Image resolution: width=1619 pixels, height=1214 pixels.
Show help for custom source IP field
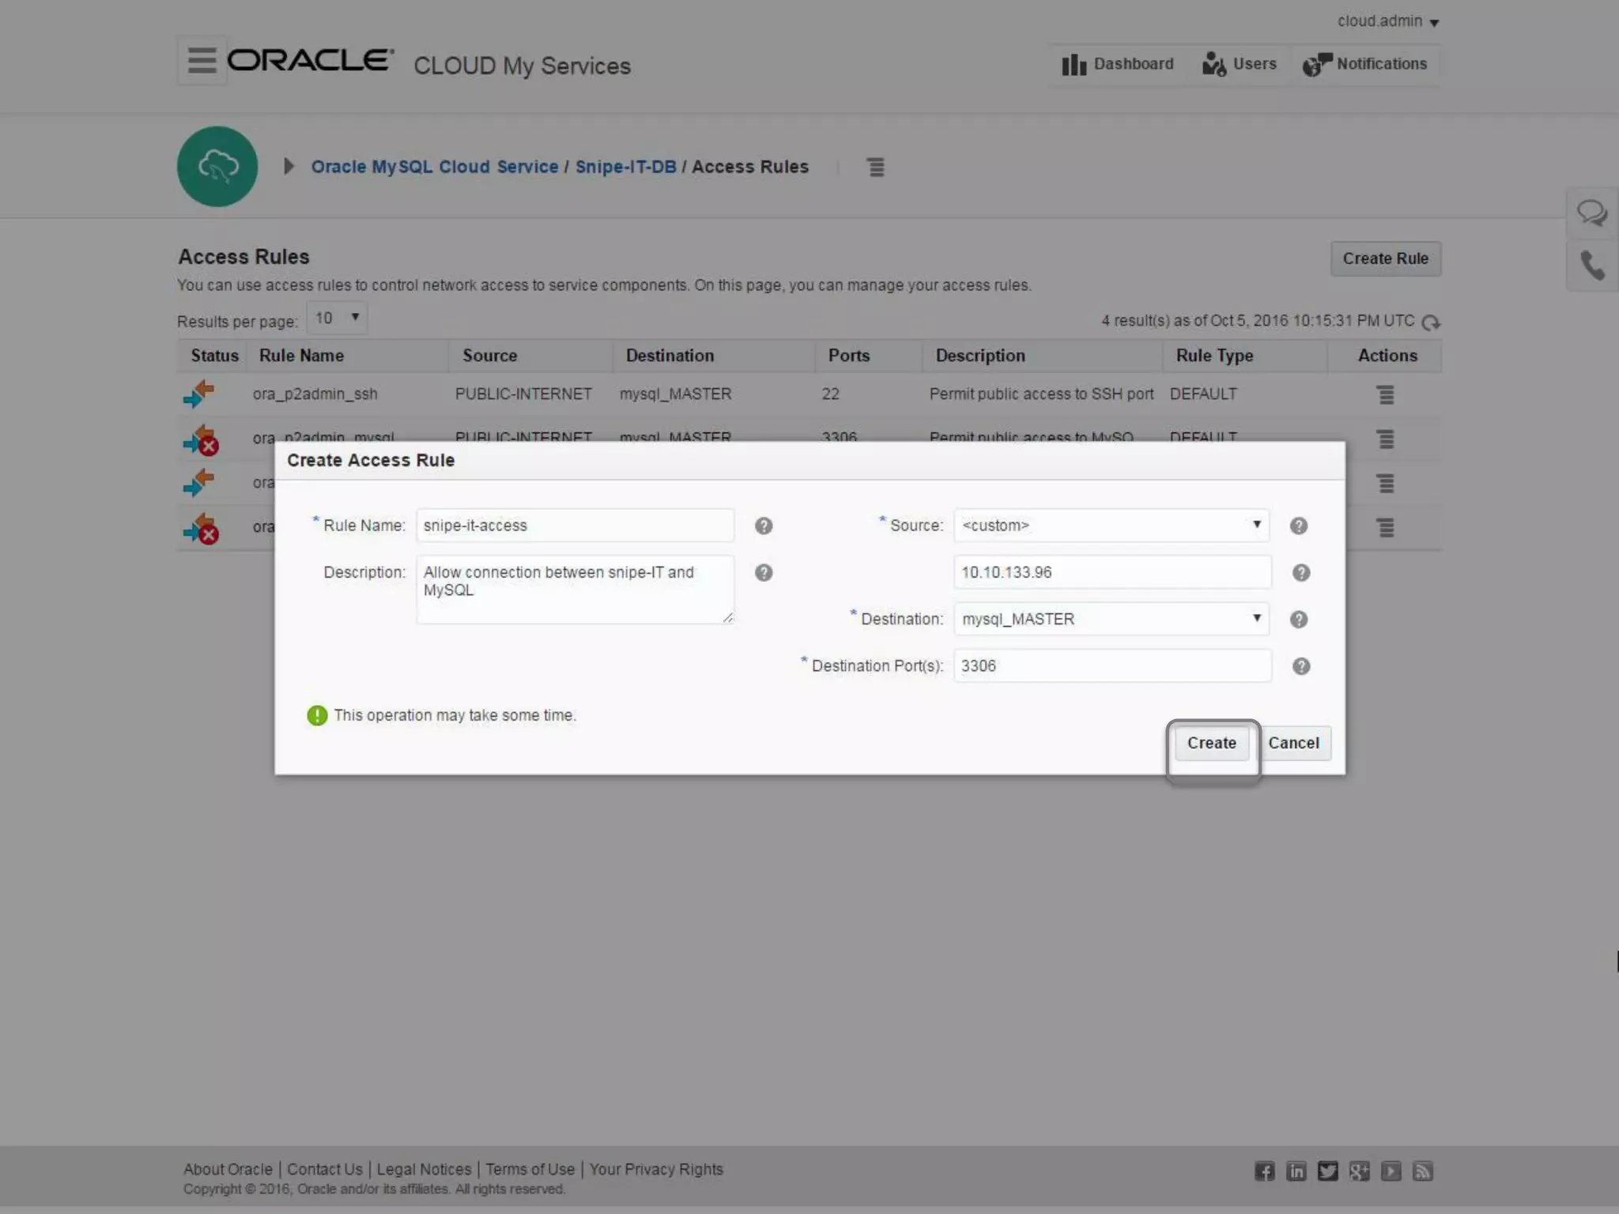pyautogui.click(x=1301, y=573)
